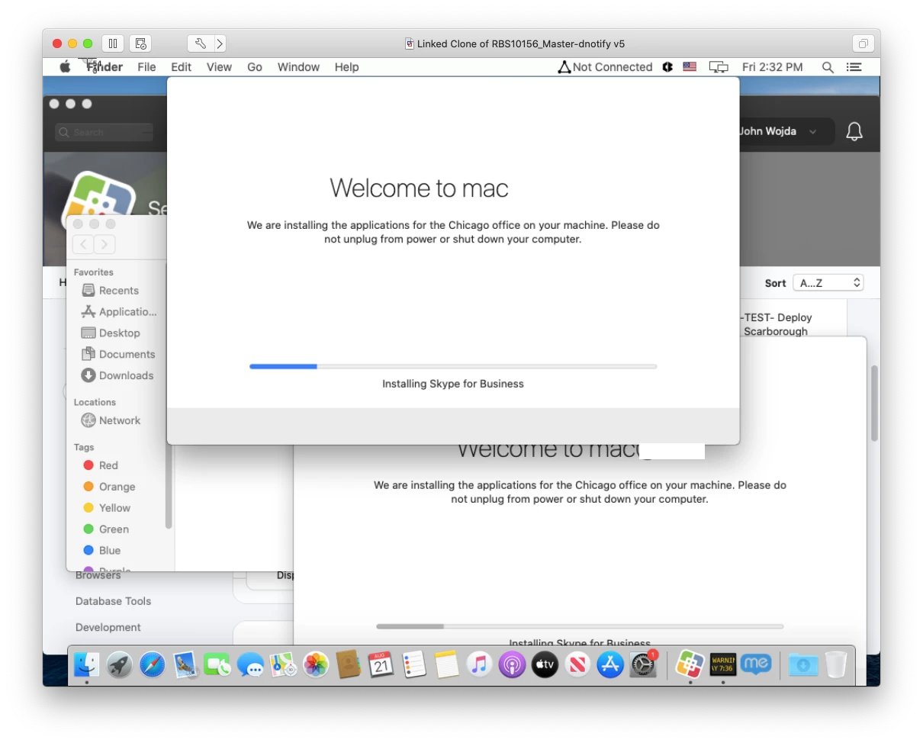923x743 pixels.
Task: Open Reminders from the Dock
Action: click(414, 665)
